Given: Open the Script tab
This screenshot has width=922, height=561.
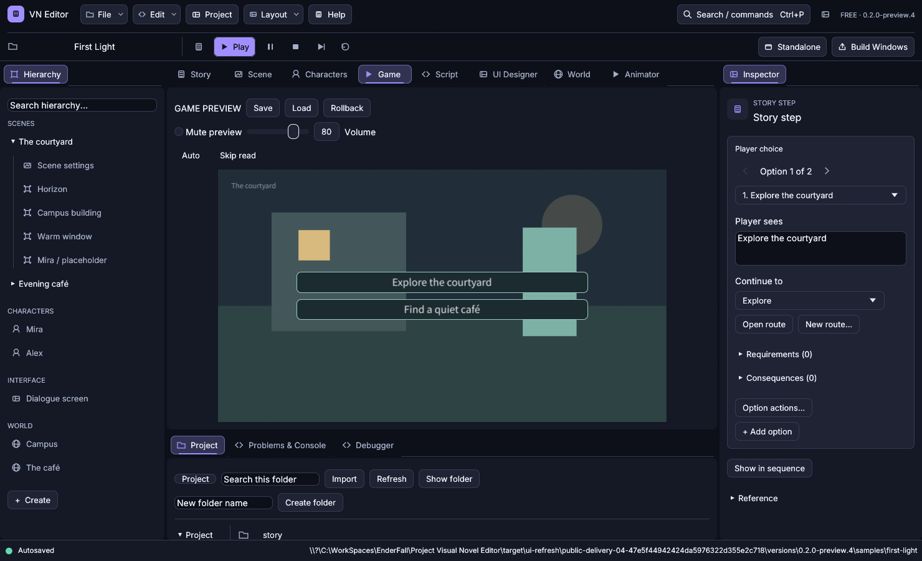Looking at the screenshot, I should pos(440,74).
